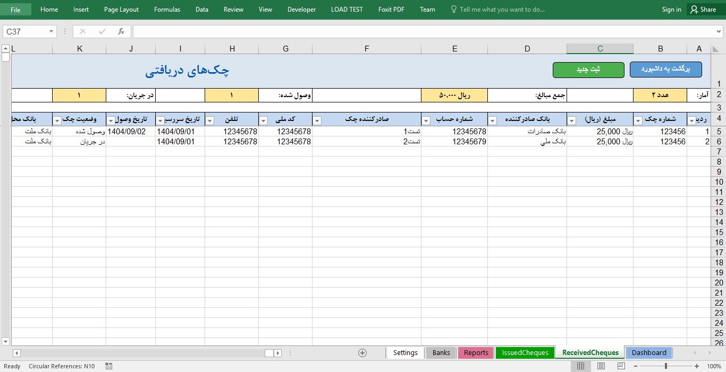Click the zoom in plus icon

[x=697, y=366]
